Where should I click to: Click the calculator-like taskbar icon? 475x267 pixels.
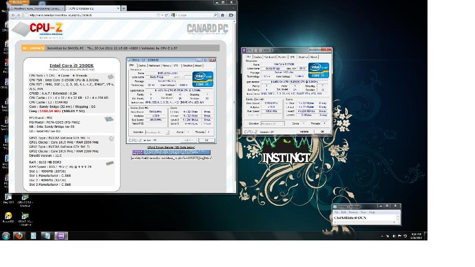pyautogui.click(x=33, y=236)
